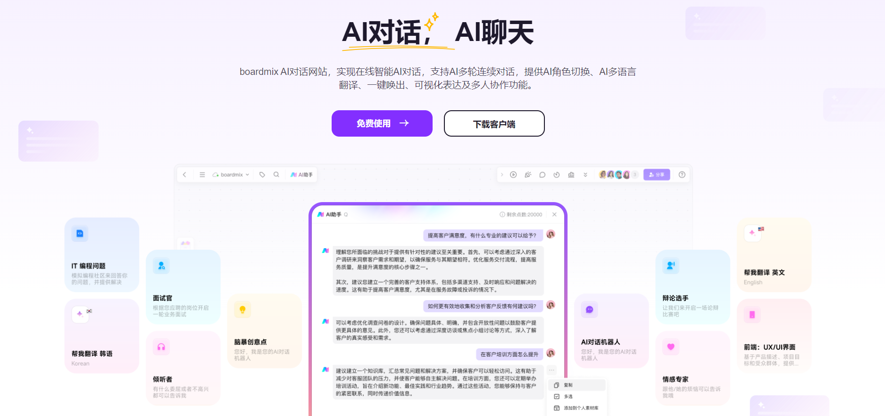Select the 帮我翻译 英文 card
This screenshot has height=416, width=885.
(774, 254)
